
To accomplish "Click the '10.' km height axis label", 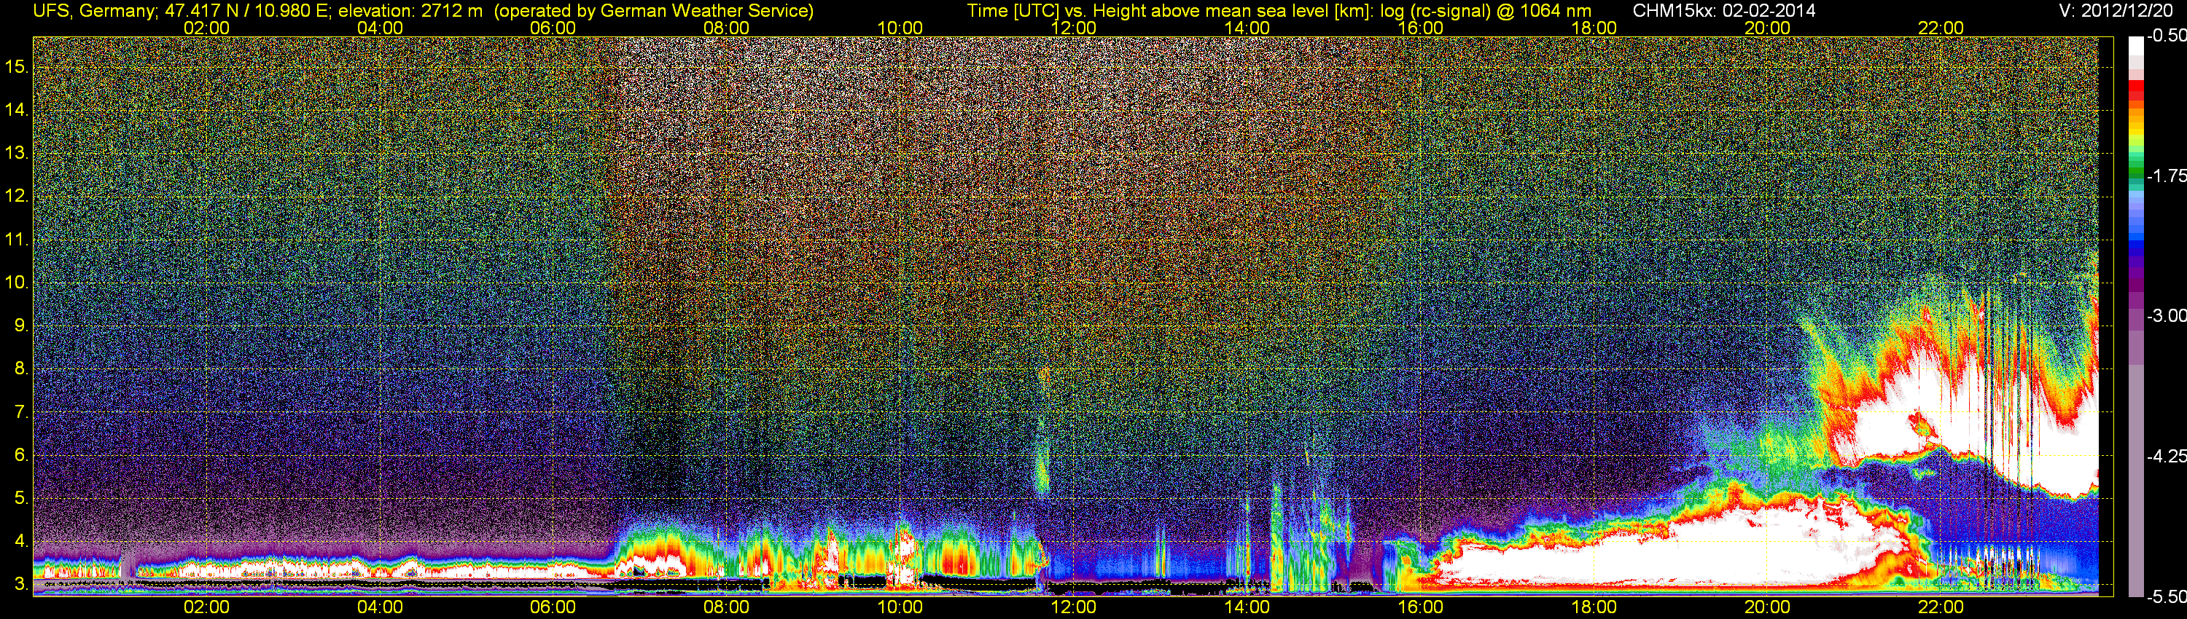I will 17,283.
